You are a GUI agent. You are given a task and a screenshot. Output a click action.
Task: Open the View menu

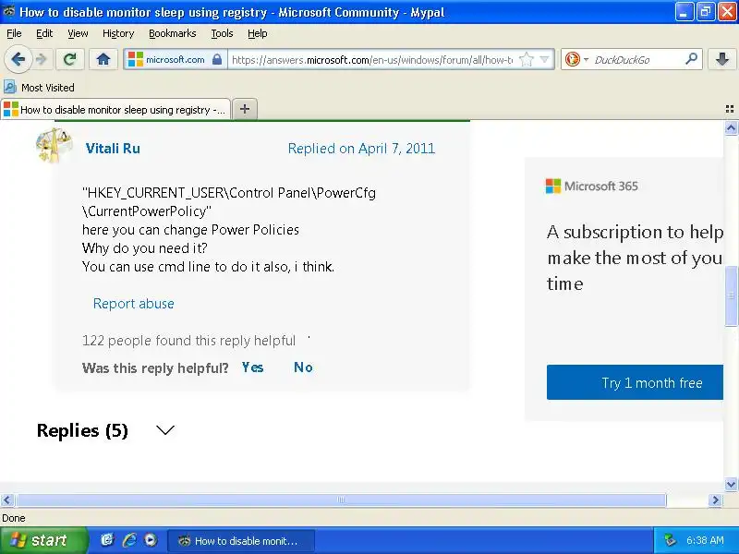point(78,33)
